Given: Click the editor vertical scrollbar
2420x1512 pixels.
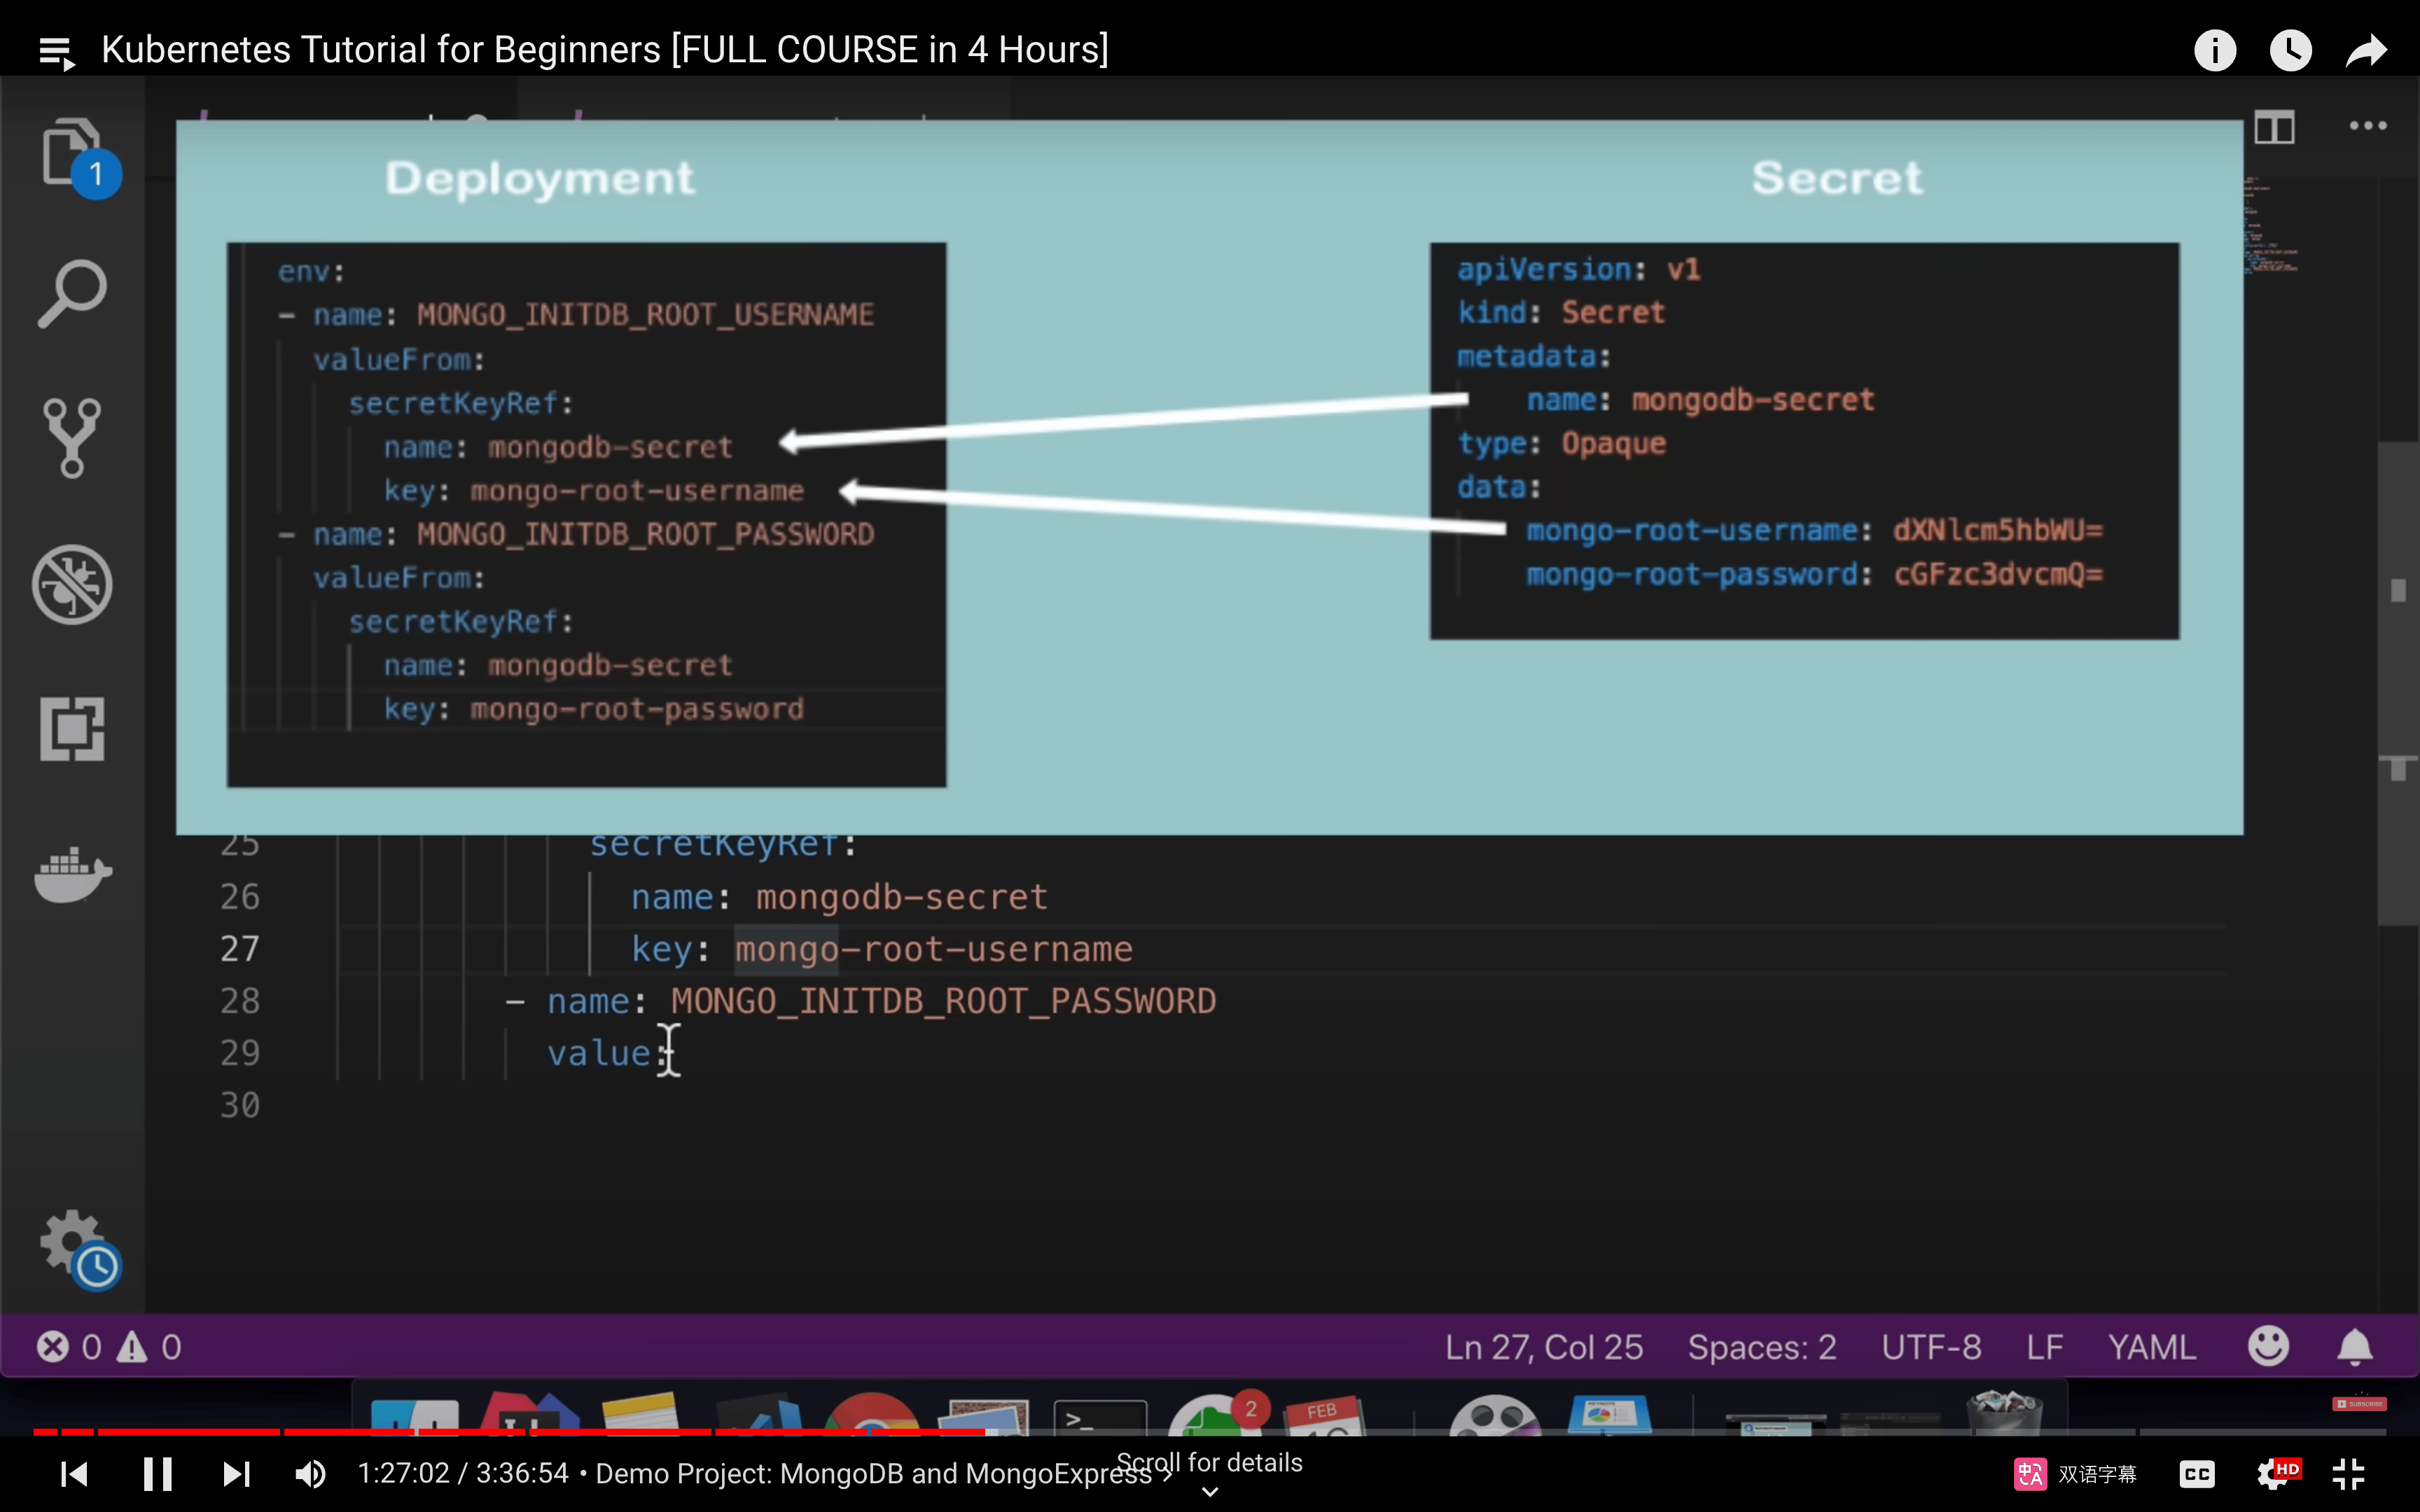Looking at the screenshot, I should (2398, 682).
